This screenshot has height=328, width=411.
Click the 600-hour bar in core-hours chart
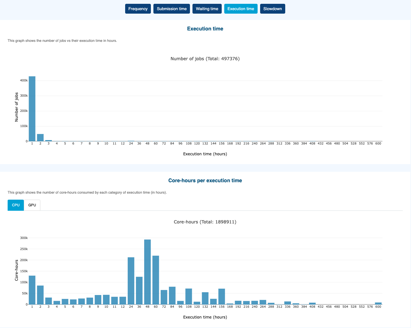click(x=378, y=303)
